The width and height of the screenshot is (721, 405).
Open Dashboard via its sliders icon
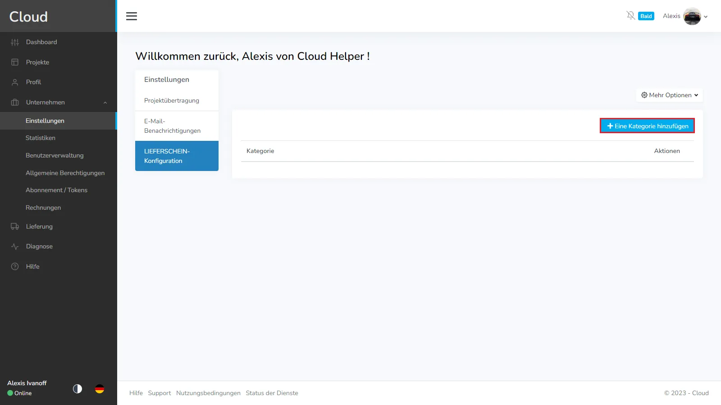point(15,42)
